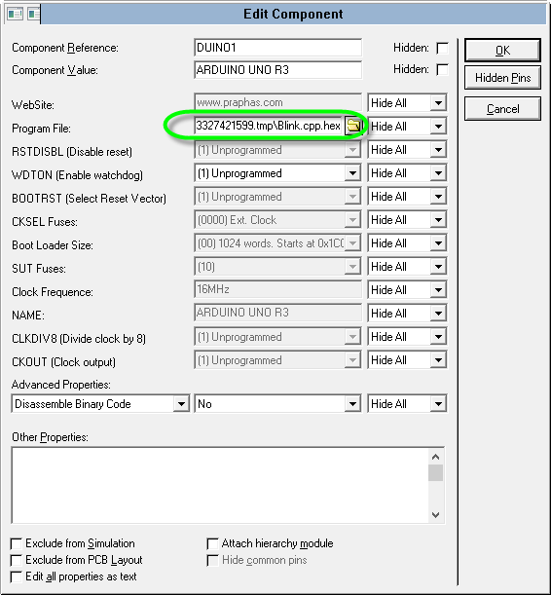Confirm with the OK button
The image size is (551, 595).
click(502, 50)
